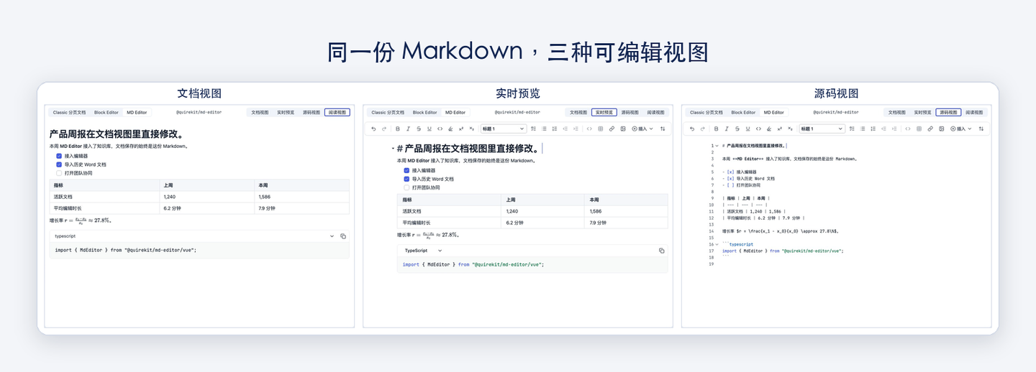Toggle Italic in the 源码视图 panel toolbar
The height and width of the screenshot is (372, 1036).
click(x=727, y=129)
